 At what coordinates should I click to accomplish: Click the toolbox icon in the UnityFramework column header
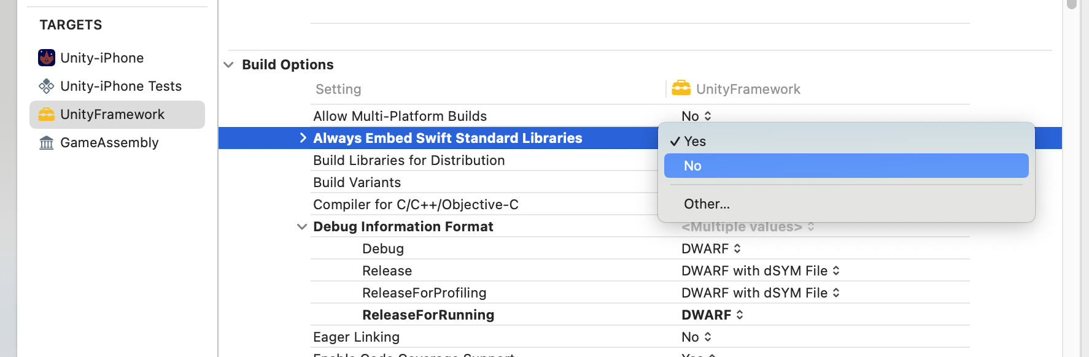click(x=681, y=88)
